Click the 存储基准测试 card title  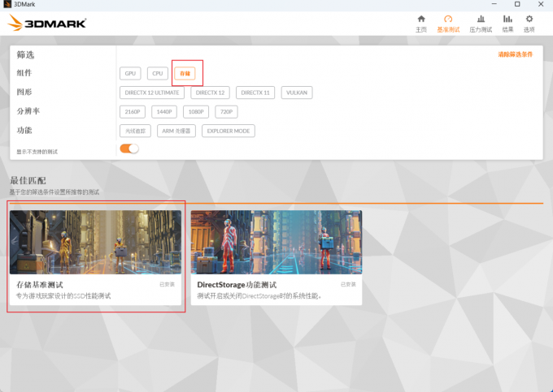(40, 284)
